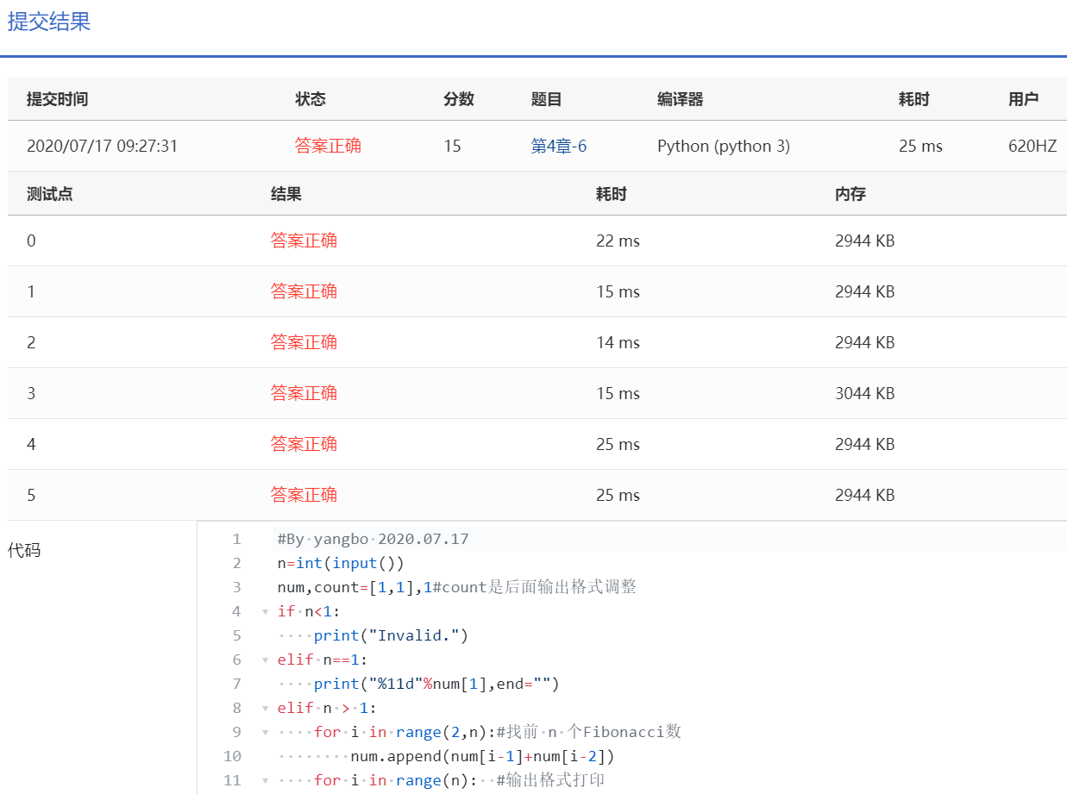The width and height of the screenshot is (1067, 794).
Task: Click the compiler Python (python 3)
Action: (723, 146)
